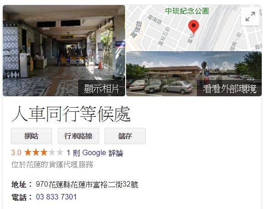This screenshot has height=209, width=264.
Task: Open the 看看外部環境 street view label
Action: (x=229, y=89)
